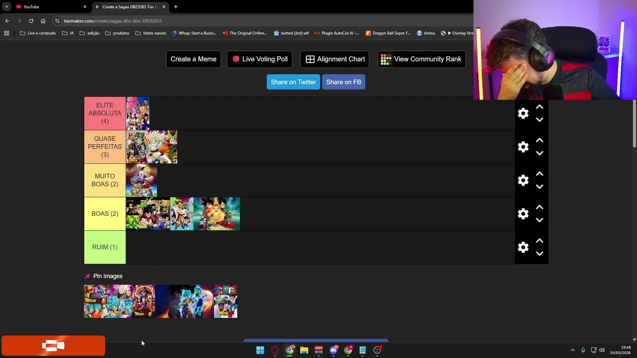Open the Anitsu bookmark
The image size is (637, 358).
pos(425,33)
